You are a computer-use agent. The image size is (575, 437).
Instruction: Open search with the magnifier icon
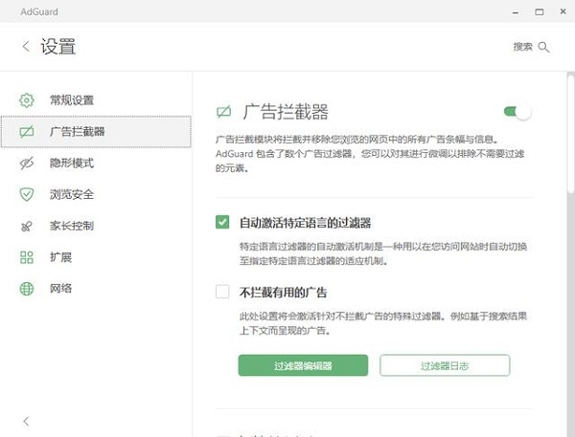click(x=543, y=47)
